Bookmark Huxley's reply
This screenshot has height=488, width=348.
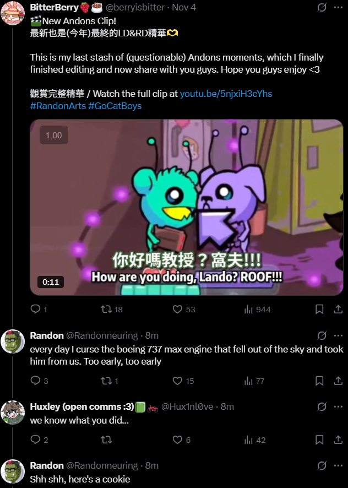[319, 440]
